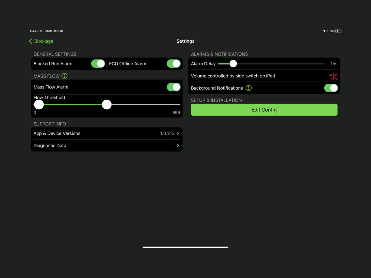The height and width of the screenshot is (278, 371).
Task: Disable ECU Offline Alarm switch
Action: 173,64
